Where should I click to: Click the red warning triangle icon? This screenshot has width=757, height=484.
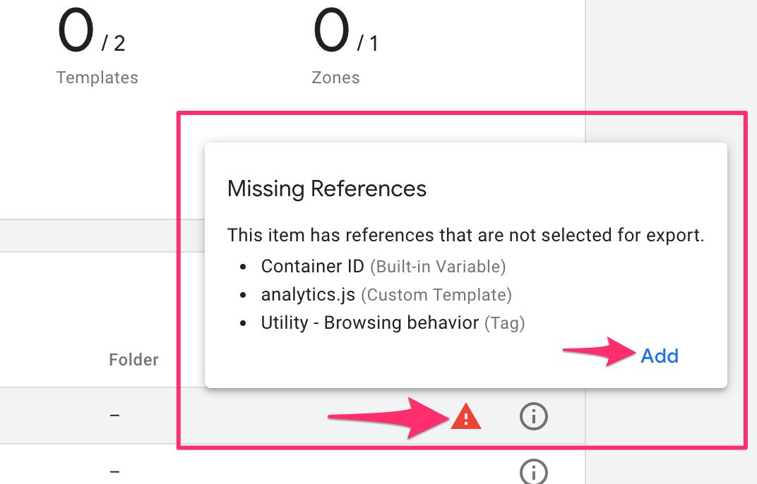coord(466,416)
